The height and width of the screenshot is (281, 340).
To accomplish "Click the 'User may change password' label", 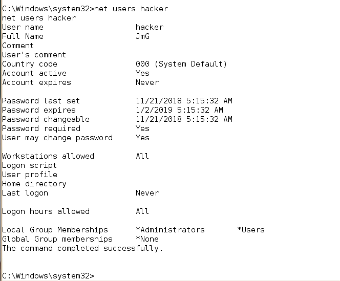I will pos(57,138).
